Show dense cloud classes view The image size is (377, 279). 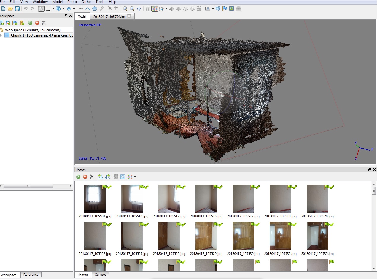(162, 9)
